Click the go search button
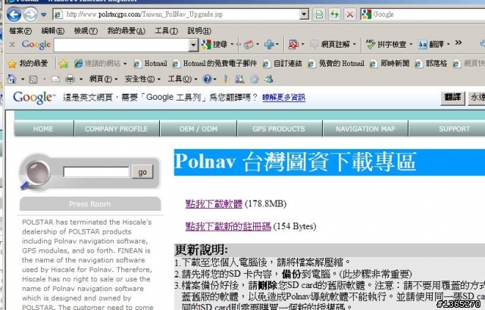Viewport: 485px width, 310px height. [142, 172]
